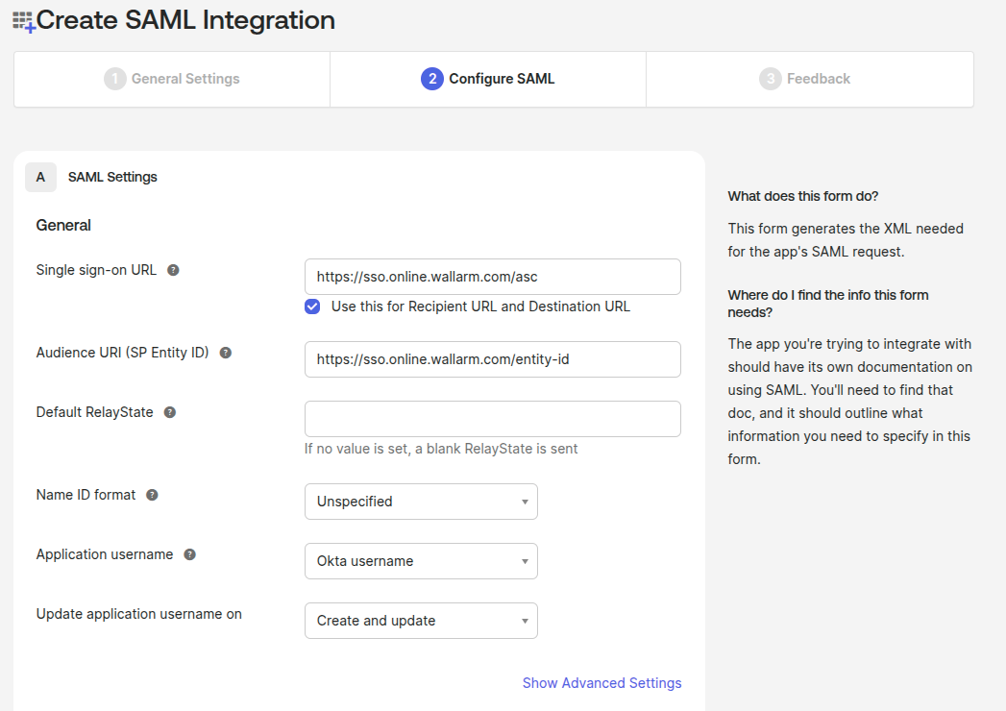1006x711 pixels.
Task: Open help for Default RelayState field
Action: pos(170,412)
